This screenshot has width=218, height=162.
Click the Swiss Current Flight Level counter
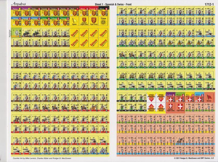(x=170, y=107)
